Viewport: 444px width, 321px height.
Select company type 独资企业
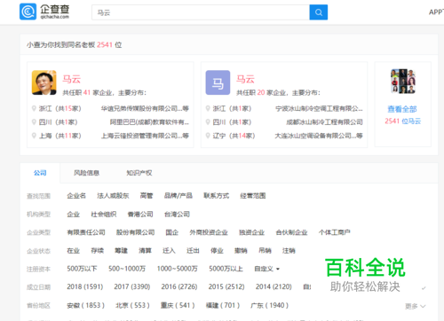click(x=251, y=232)
